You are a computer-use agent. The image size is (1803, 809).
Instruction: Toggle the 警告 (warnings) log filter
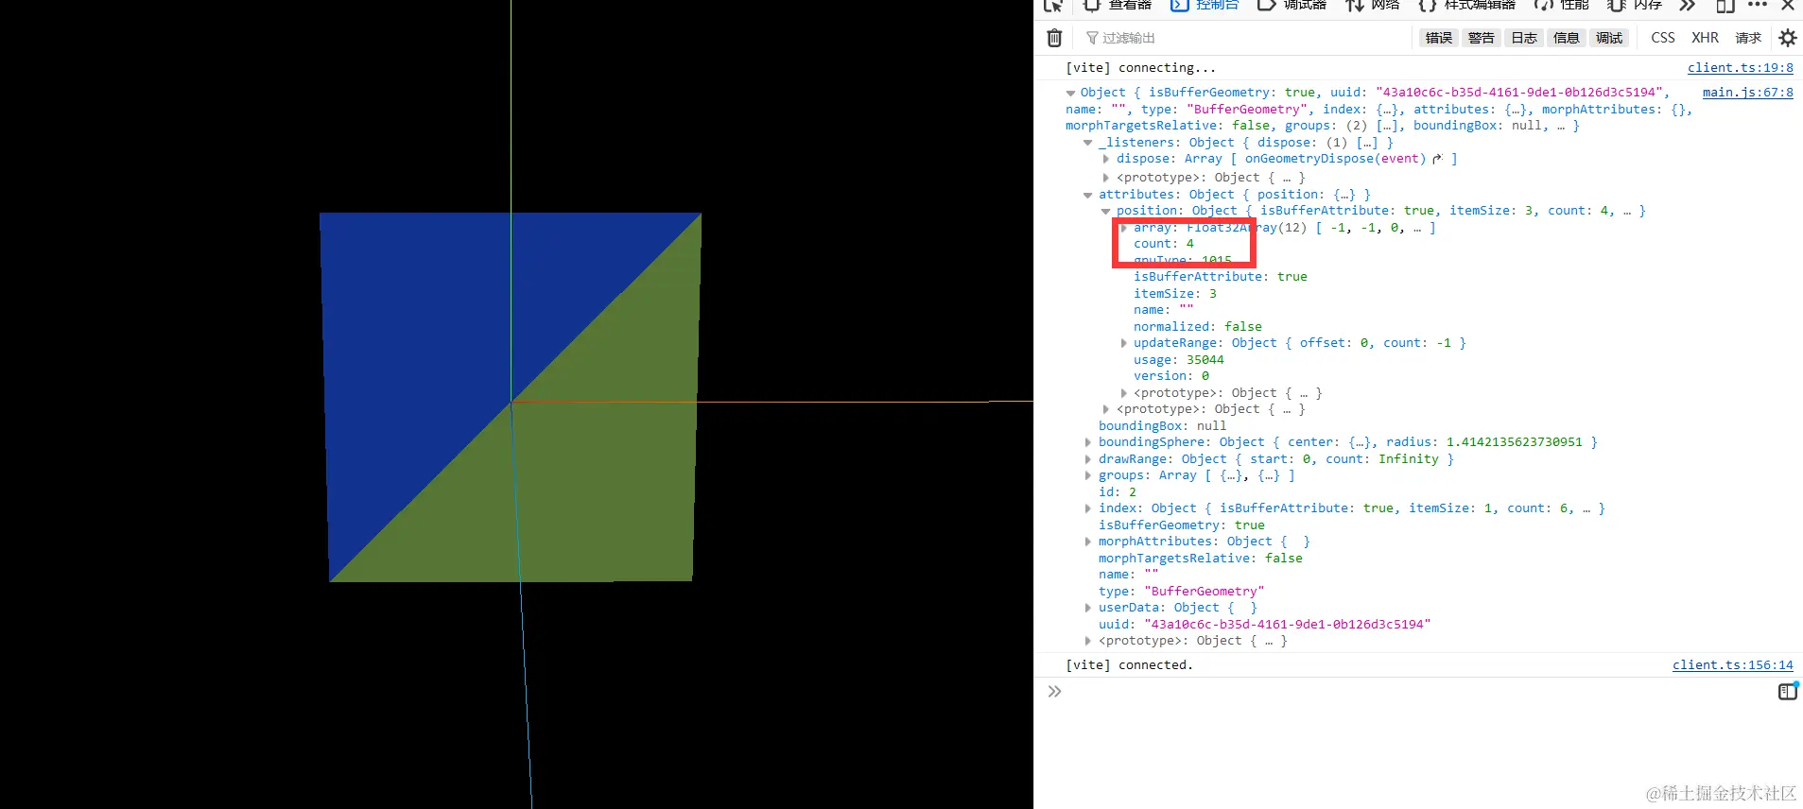(1481, 38)
